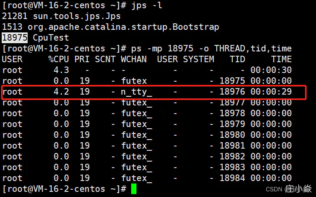Click the 4.3 CPU value
Screen dimensions: 316x197
[61, 70]
